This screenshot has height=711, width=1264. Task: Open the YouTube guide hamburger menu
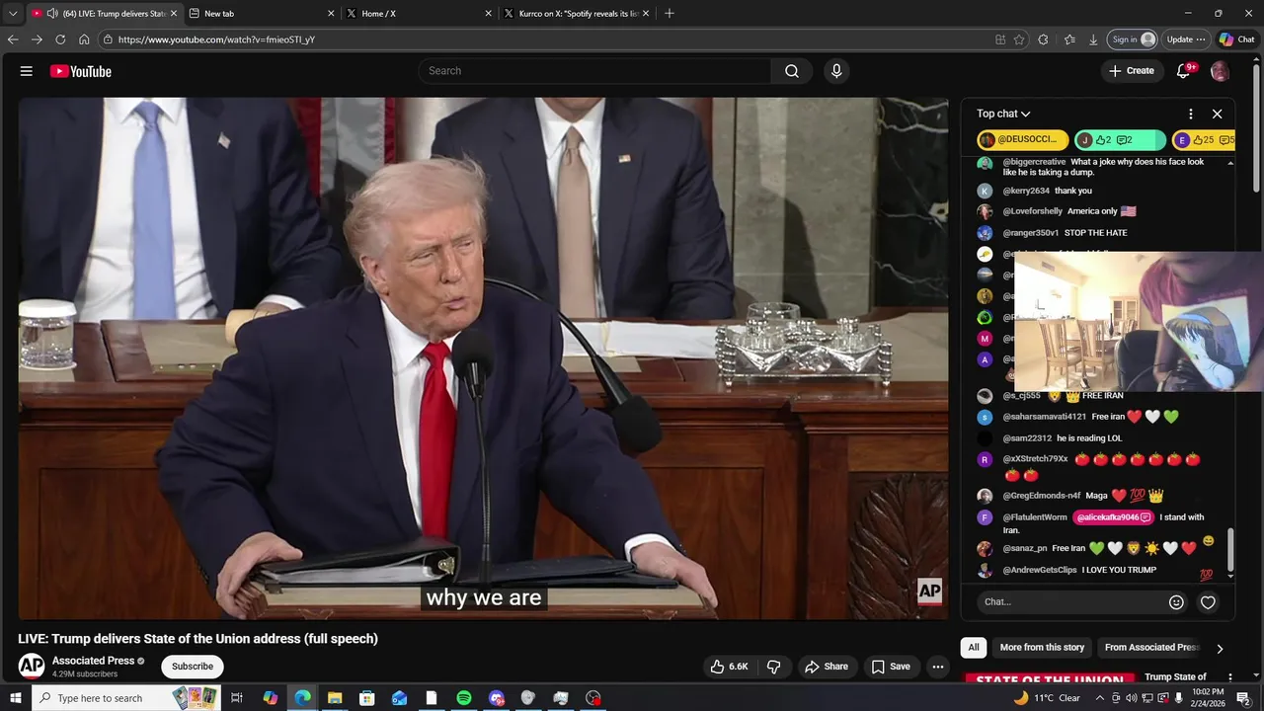coord(27,71)
